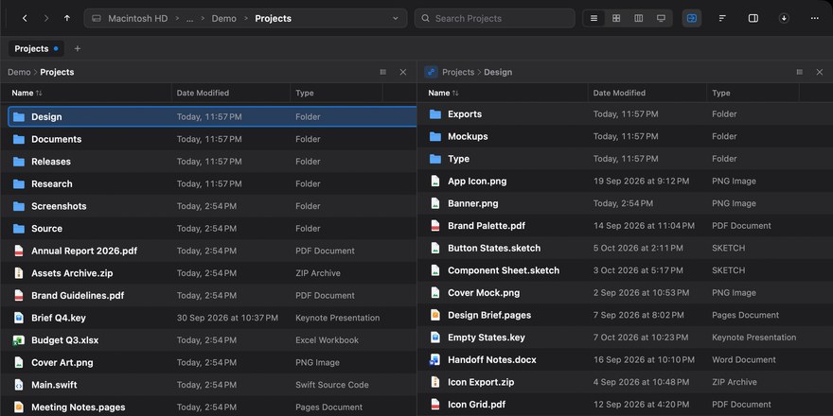Image resolution: width=833 pixels, height=416 pixels.
Task: Open the downloads activity icon
Action: click(x=784, y=18)
